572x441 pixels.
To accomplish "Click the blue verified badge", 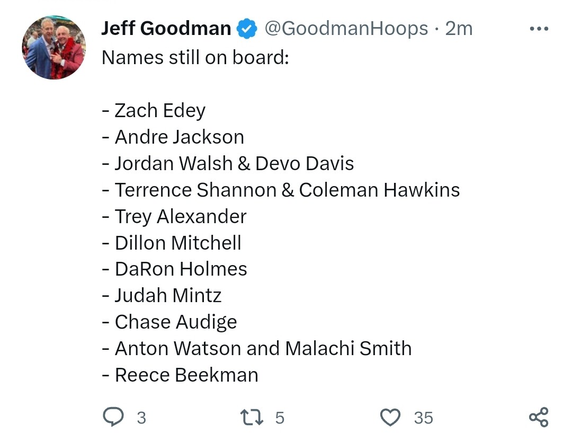I will pos(246,29).
